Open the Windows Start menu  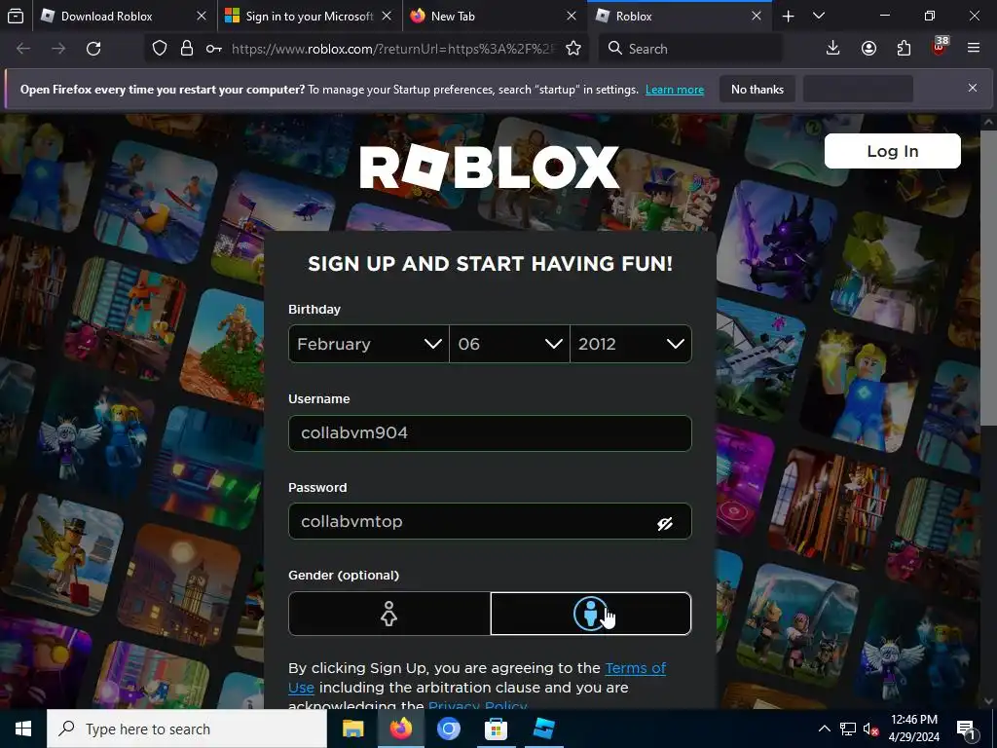pos(23,729)
